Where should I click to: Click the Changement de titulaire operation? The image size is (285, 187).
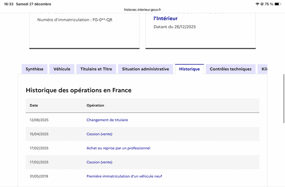pos(107,120)
